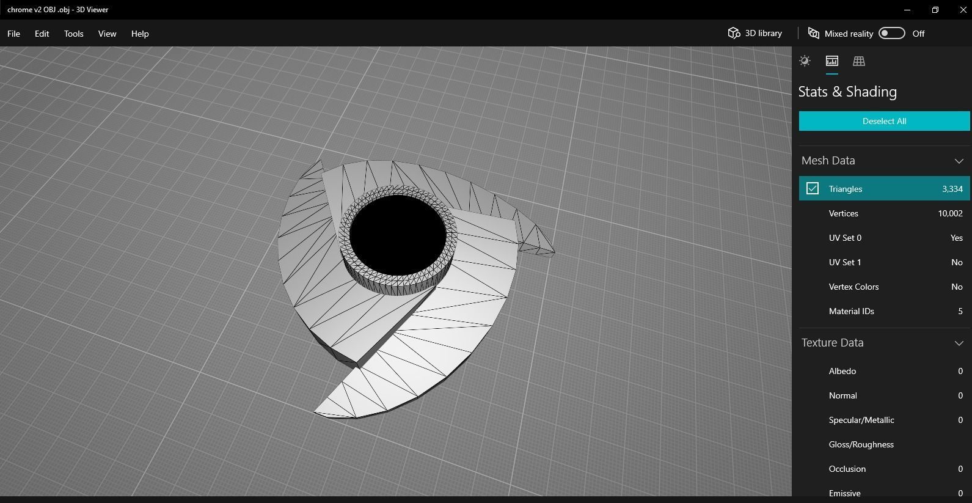Open the View menu
Screen dimensions: 972x503
coord(107,34)
